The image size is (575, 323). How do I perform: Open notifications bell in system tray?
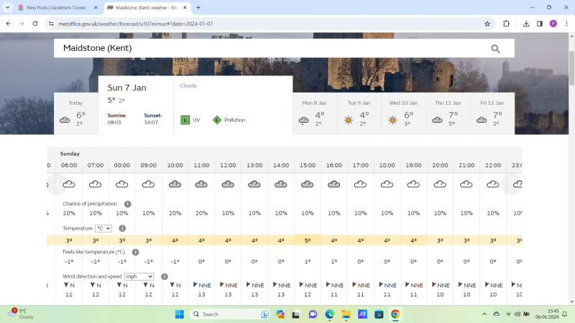point(565,314)
